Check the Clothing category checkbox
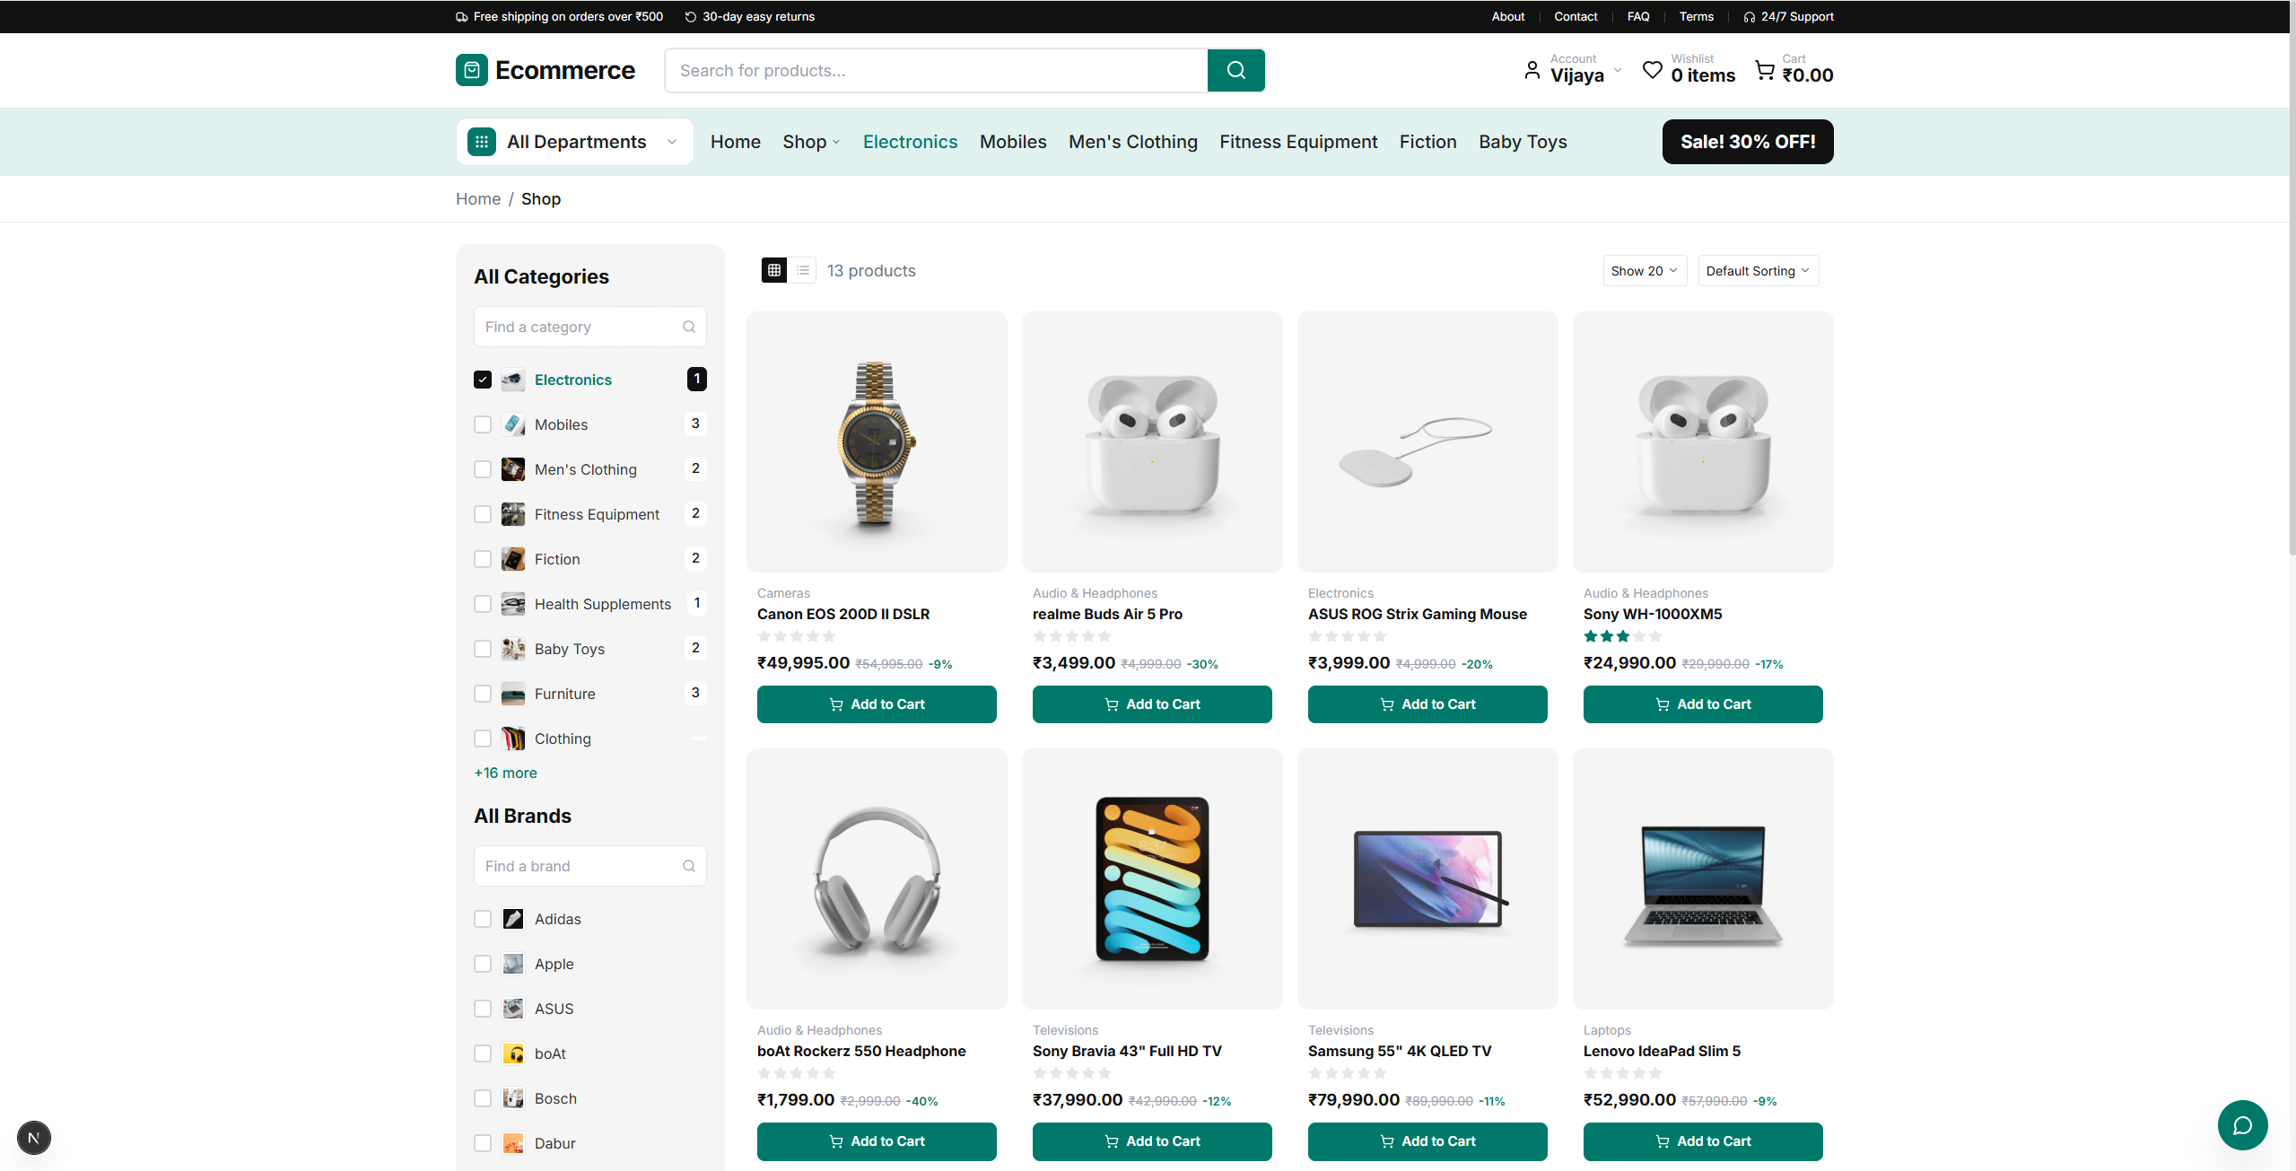Screen dimensions: 2296x1171 click(483, 738)
